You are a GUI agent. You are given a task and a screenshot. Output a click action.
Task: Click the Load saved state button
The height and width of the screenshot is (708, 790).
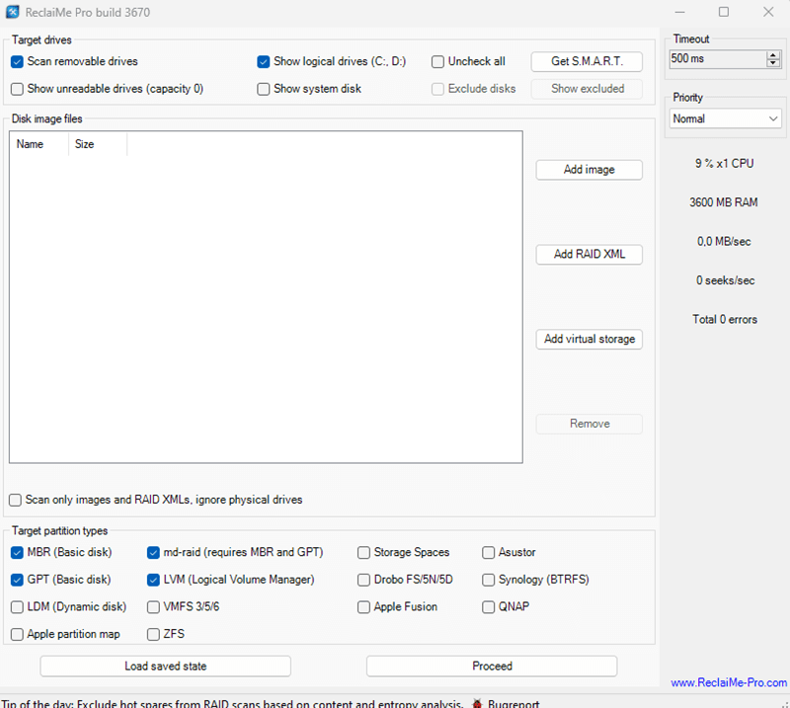(165, 667)
